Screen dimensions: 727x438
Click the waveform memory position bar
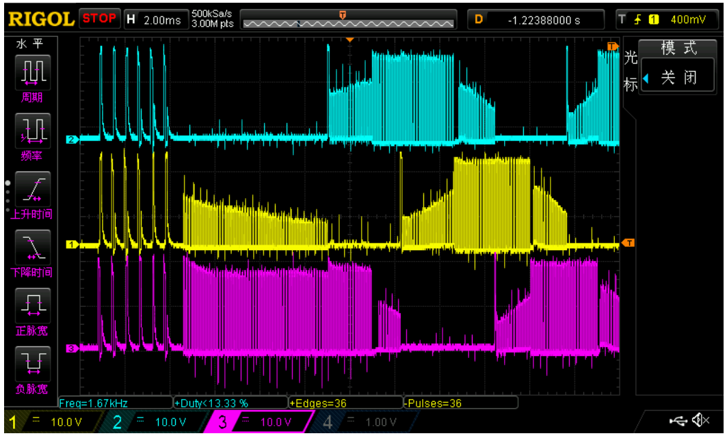click(349, 19)
